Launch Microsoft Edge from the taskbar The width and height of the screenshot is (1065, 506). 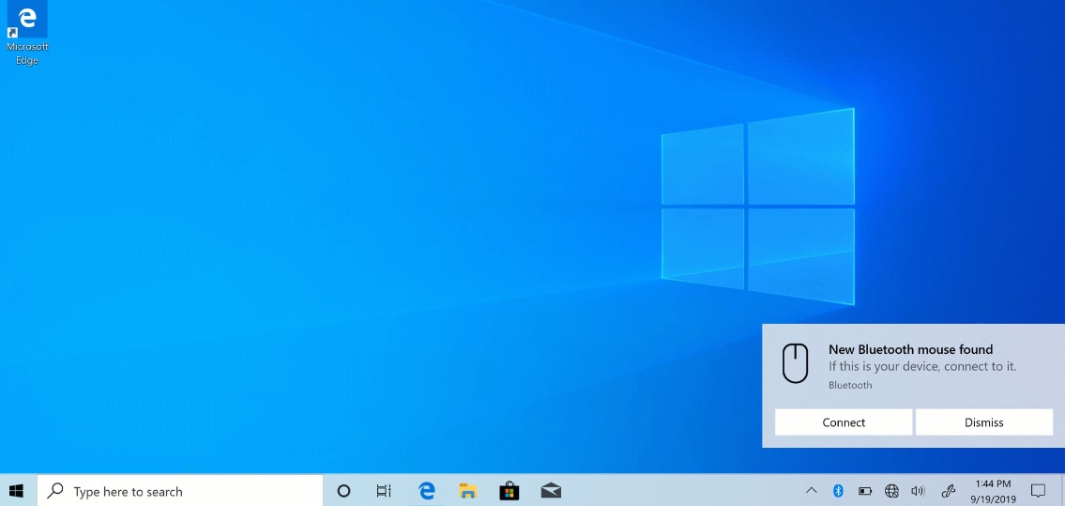pyautogui.click(x=427, y=490)
